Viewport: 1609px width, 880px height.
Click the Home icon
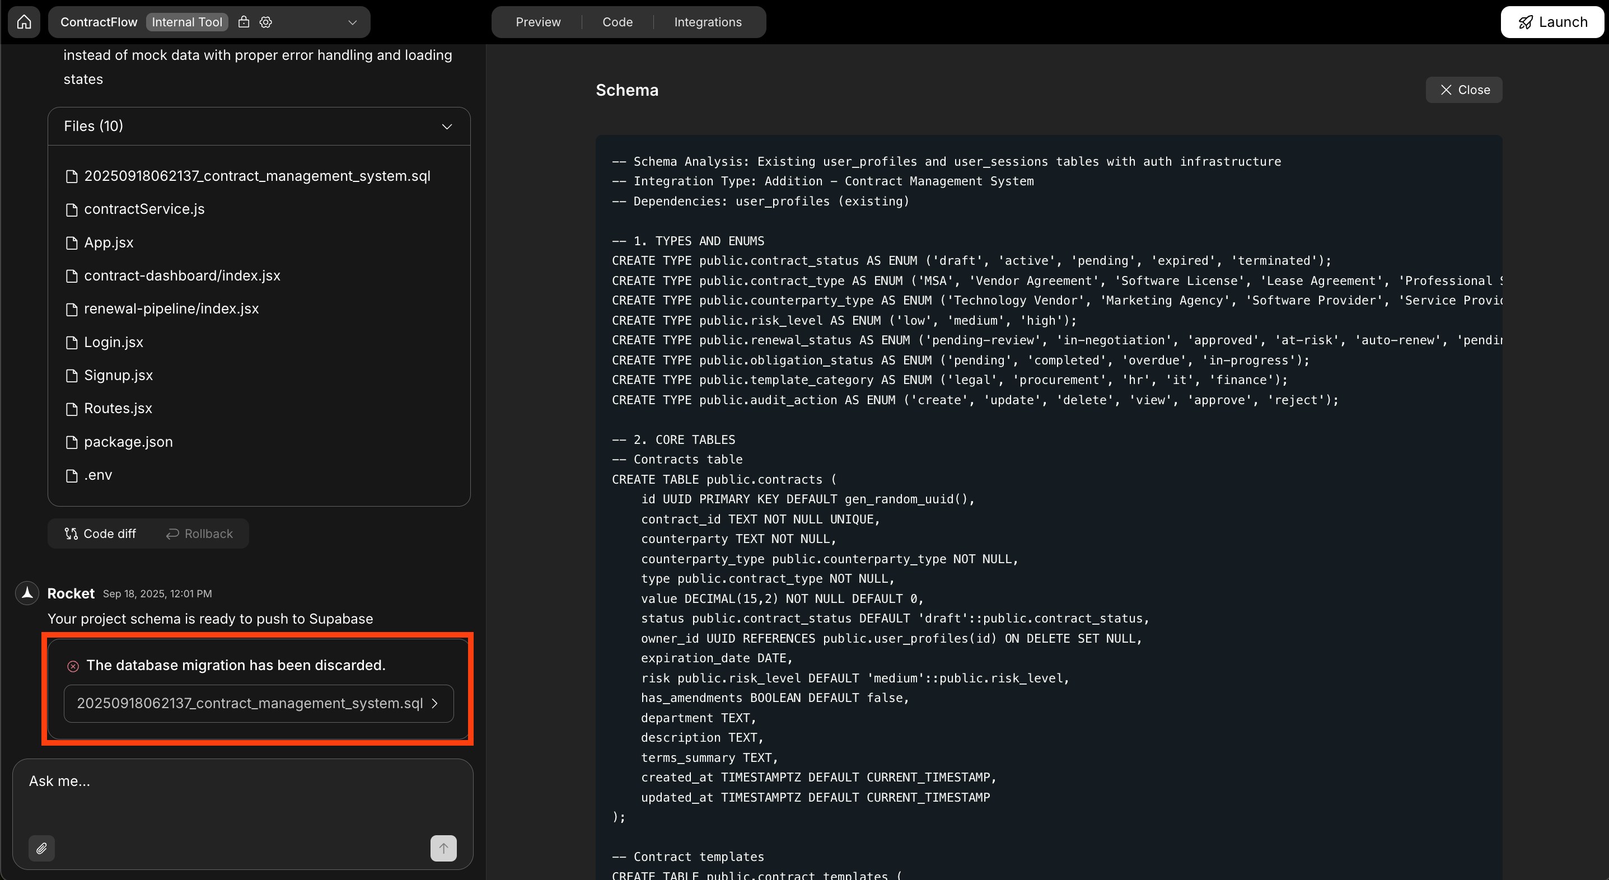[24, 21]
